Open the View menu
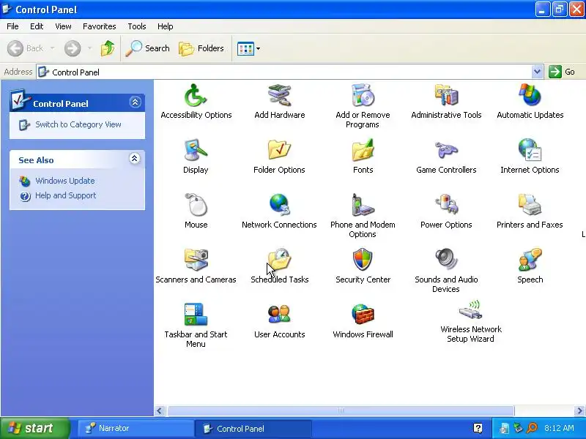 coord(63,26)
